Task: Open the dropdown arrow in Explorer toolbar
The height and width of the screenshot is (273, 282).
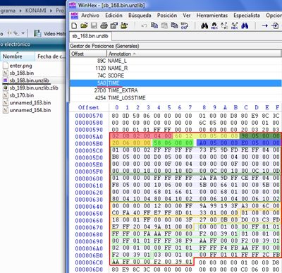Action: (23, 33)
